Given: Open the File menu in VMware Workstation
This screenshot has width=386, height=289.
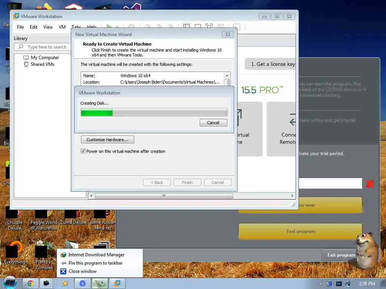Looking at the screenshot, I should pyautogui.click(x=20, y=27).
